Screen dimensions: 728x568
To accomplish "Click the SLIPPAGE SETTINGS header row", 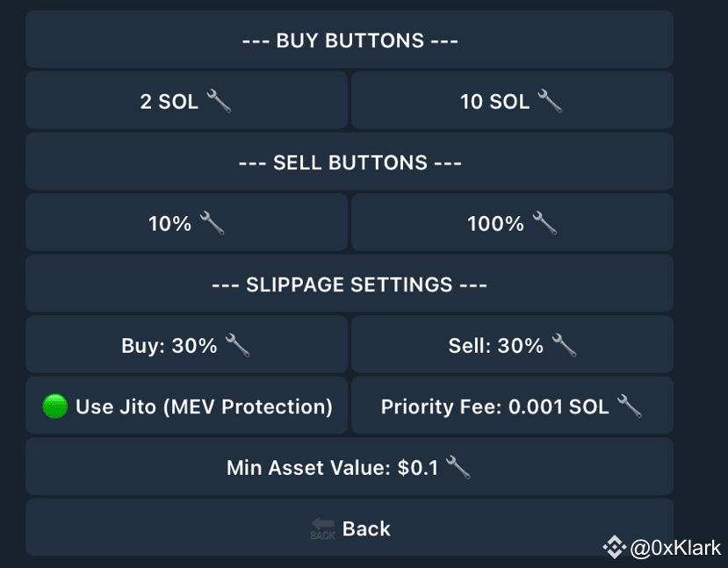I will pyautogui.click(x=350, y=284).
